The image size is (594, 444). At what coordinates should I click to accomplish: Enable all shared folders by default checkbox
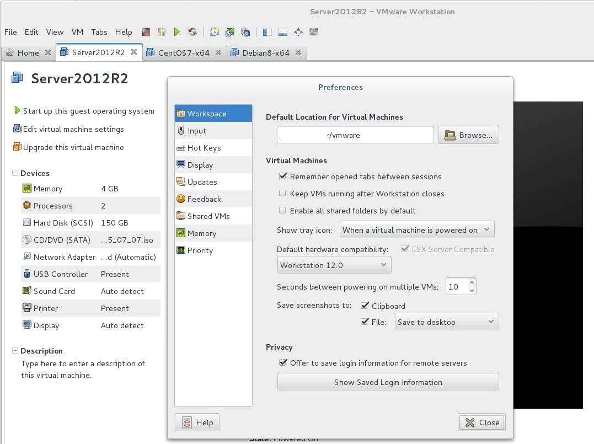click(282, 210)
